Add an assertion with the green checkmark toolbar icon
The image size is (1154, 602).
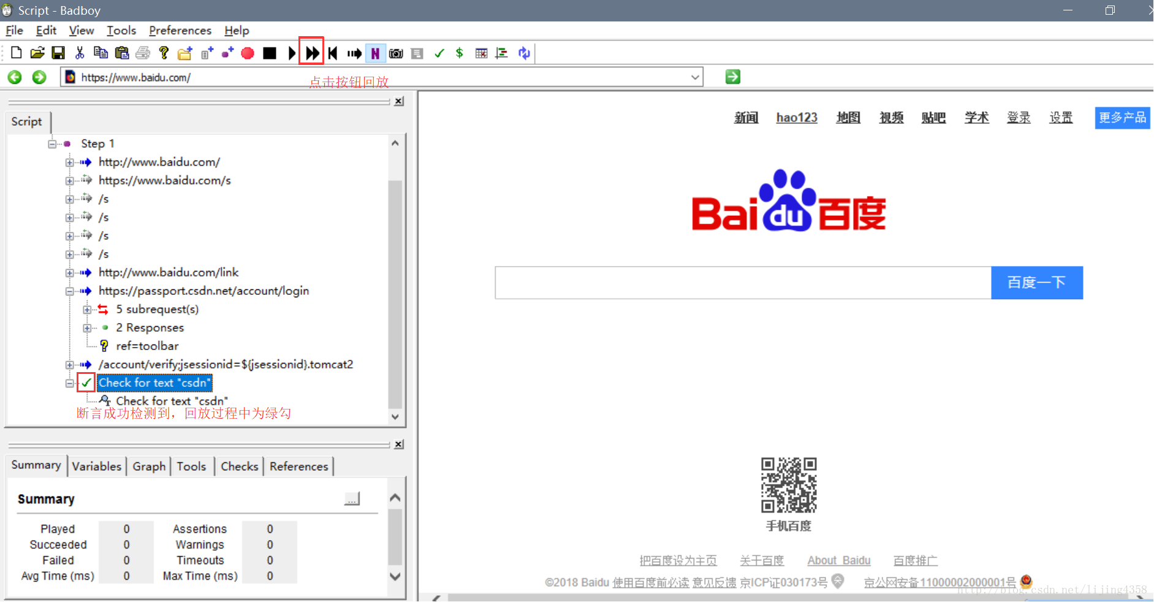pyautogui.click(x=439, y=53)
